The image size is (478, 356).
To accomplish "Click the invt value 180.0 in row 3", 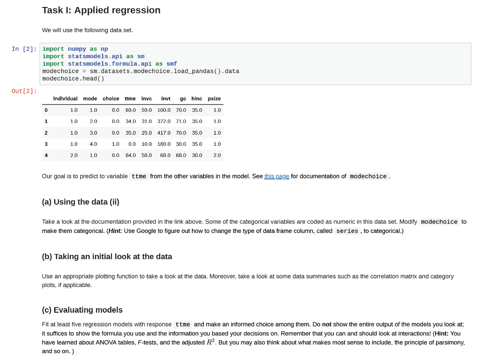I will (164, 144).
